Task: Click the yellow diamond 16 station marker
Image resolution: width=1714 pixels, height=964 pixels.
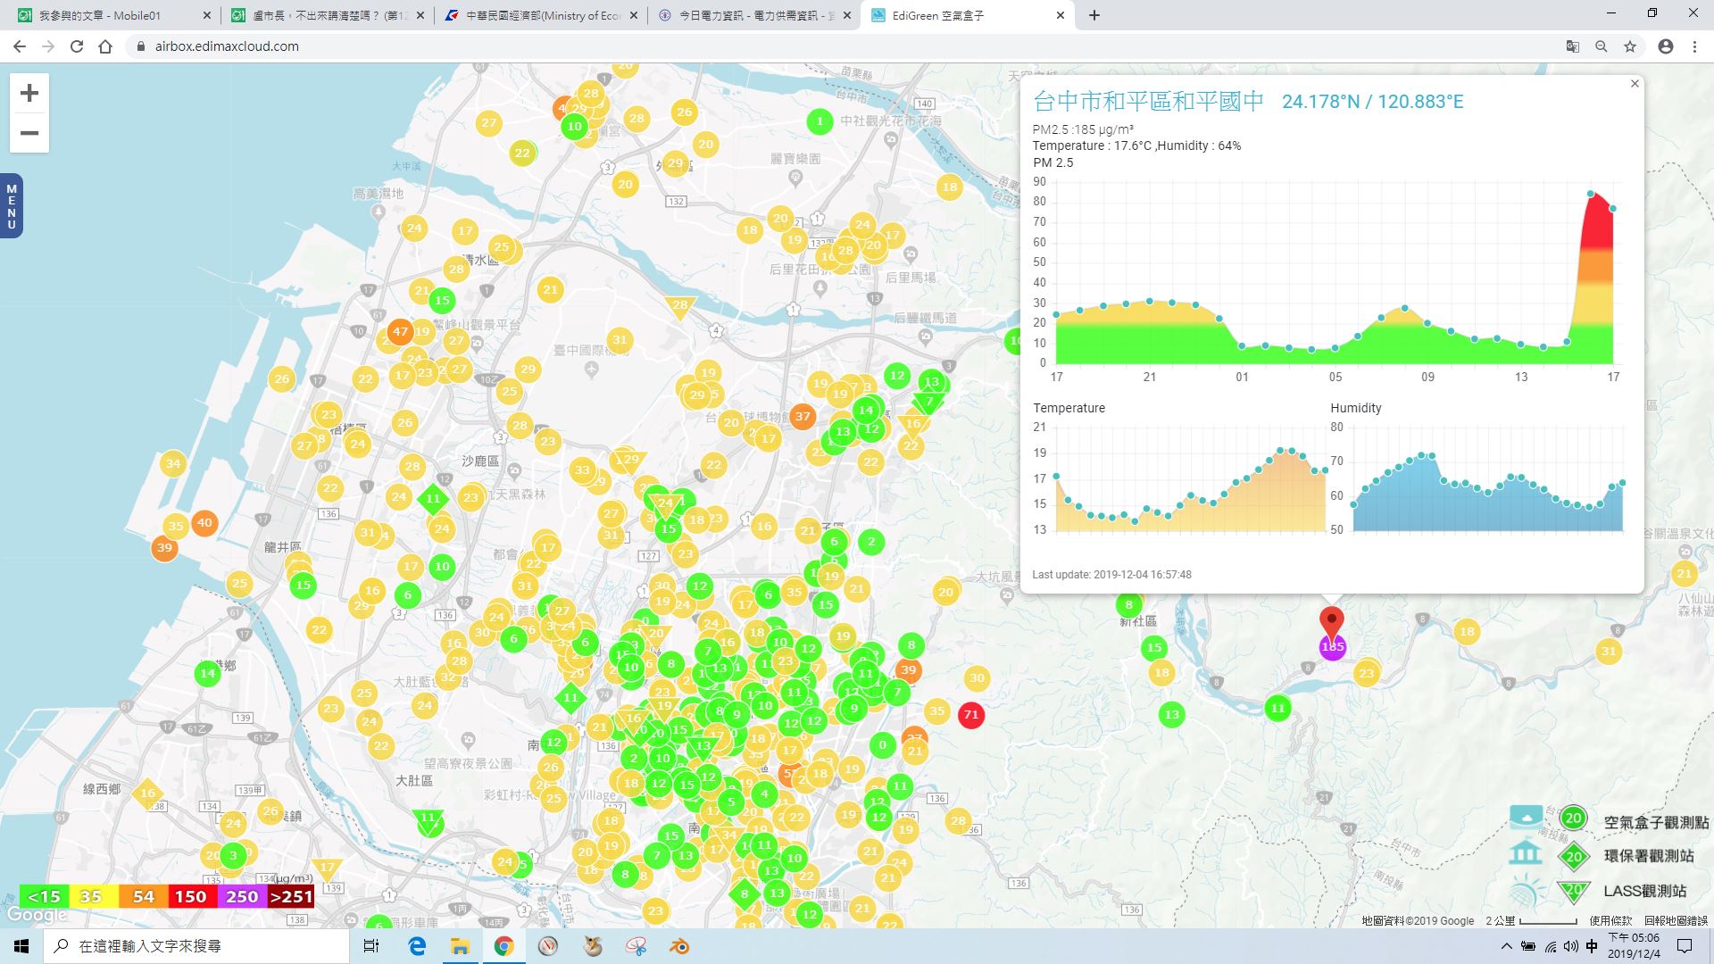Action: [x=148, y=794]
